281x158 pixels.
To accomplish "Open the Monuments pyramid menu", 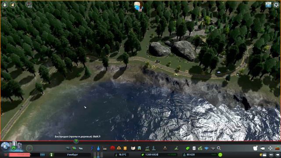I will click(165, 148).
